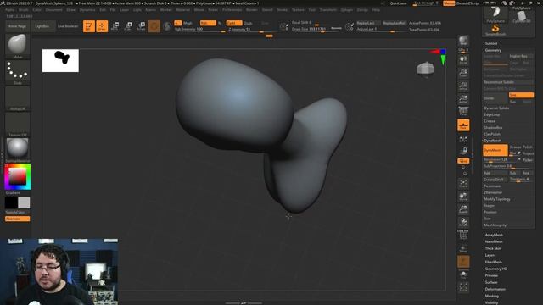This screenshot has height=305, width=543.
Task: Click the BPR render icon
Action: coord(463,41)
